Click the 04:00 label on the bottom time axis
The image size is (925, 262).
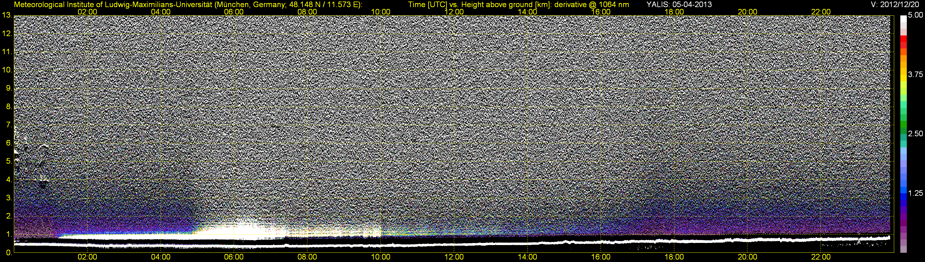click(161, 257)
